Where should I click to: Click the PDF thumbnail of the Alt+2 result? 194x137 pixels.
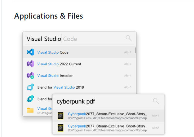pos(61,128)
